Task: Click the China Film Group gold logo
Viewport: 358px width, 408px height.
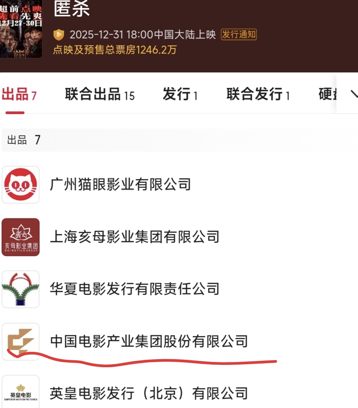Action: [x=21, y=342]
